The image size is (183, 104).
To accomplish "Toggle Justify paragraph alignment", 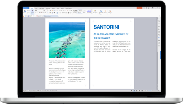I will 62,13.
